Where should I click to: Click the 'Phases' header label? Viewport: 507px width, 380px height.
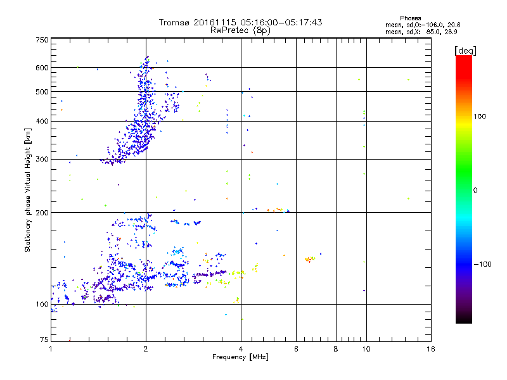coord(410,18)
